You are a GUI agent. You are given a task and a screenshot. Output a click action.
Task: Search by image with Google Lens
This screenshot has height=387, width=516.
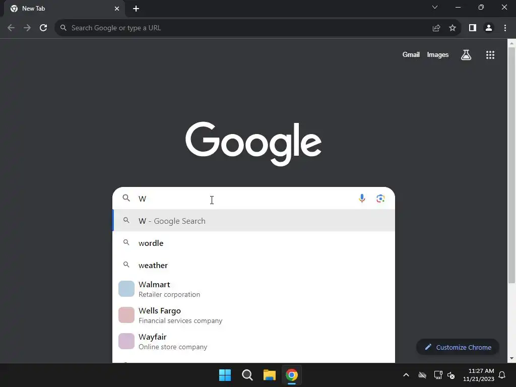pos(380,199)
